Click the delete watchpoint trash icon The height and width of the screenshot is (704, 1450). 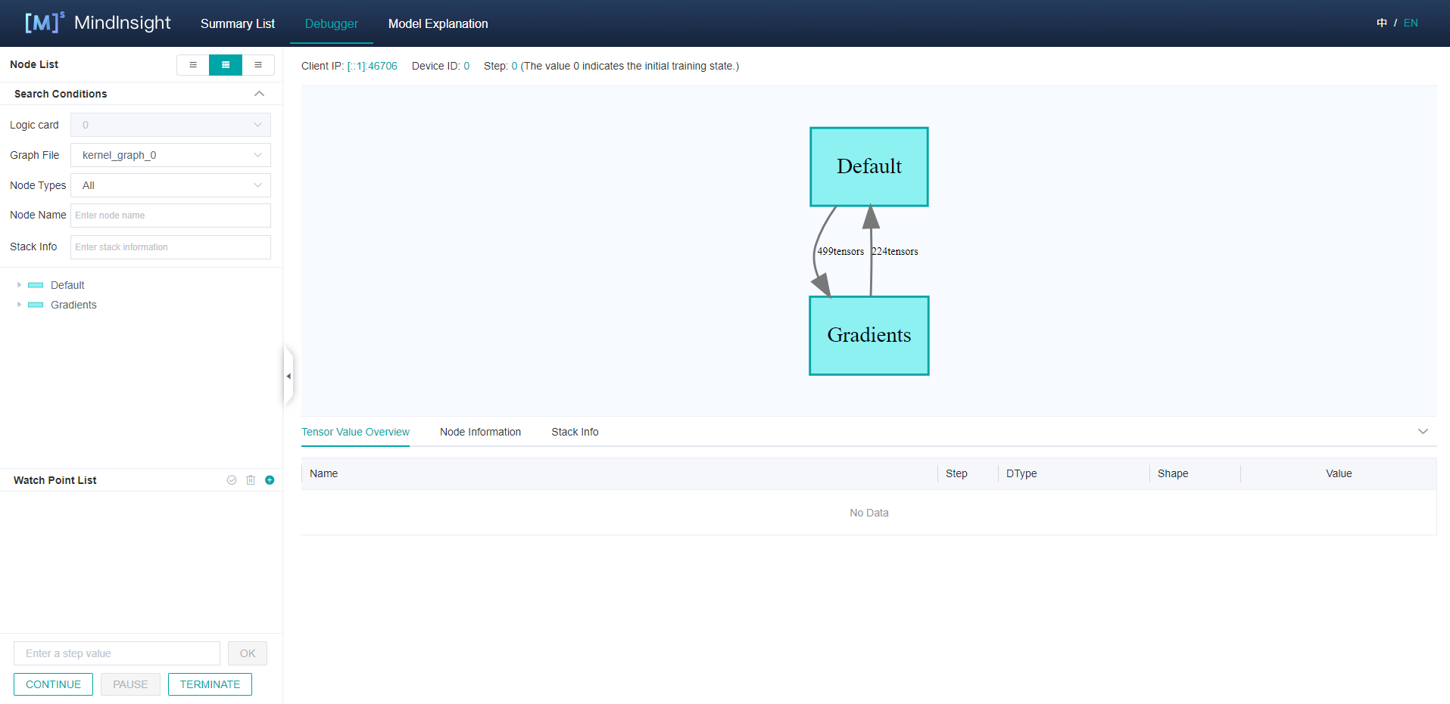pos(251,480)
